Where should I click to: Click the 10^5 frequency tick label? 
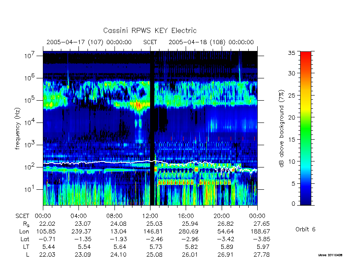point(29,100)
